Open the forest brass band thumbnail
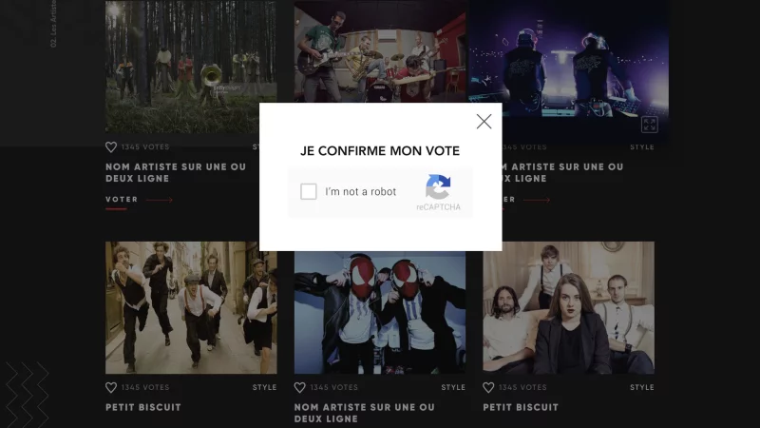 [191, 67]
